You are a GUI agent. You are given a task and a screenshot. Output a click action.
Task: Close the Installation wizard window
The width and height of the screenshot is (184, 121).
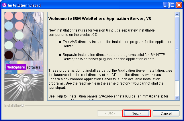coord(179,5)
